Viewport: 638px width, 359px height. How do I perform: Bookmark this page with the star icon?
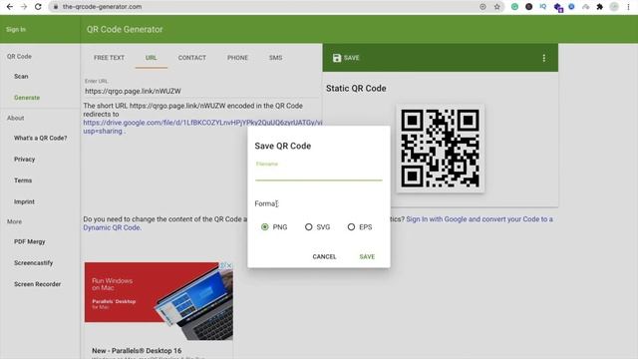pos(496,7)
